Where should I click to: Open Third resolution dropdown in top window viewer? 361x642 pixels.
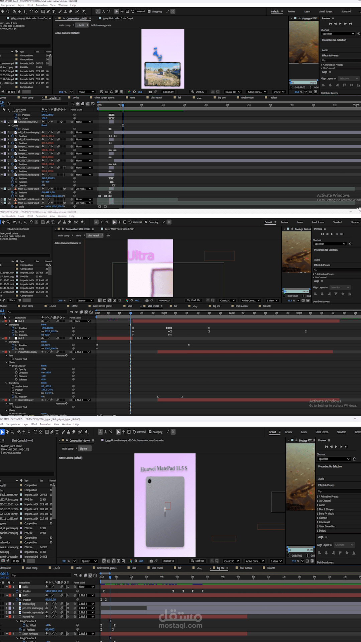[87, 92]
